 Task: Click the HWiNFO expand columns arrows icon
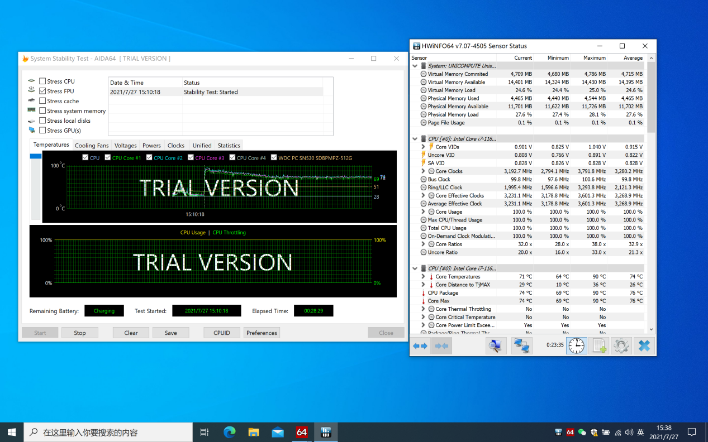(420, 346)
